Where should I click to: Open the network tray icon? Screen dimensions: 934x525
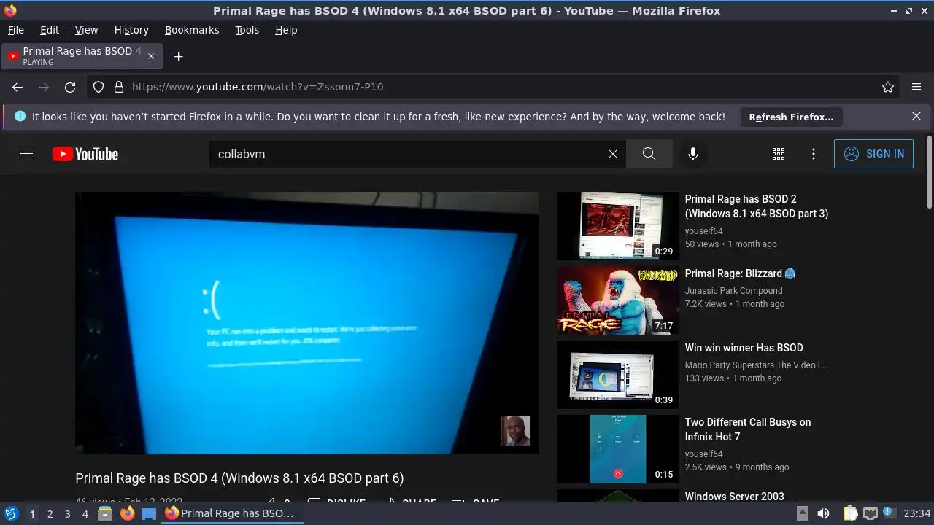[870, 513]
